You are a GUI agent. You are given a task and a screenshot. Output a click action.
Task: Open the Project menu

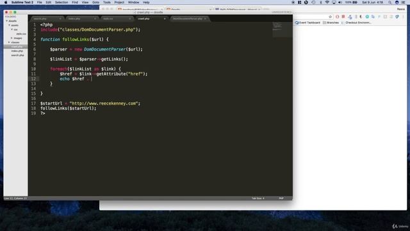coord(119,3)
